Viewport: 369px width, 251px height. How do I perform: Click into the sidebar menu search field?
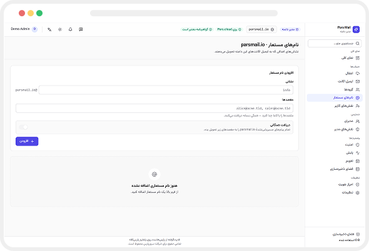(x=335, y=44)
